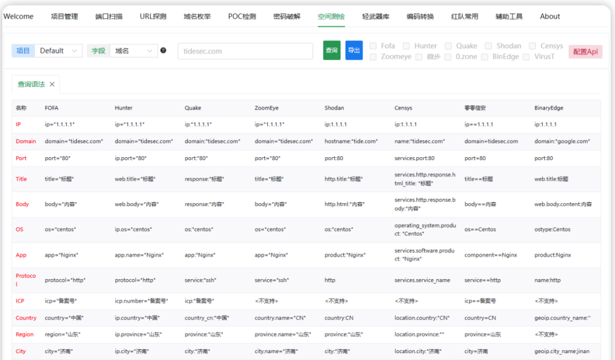Click the FOFA column header
This screenshot has width=615, height=360.
pos(51,108)
